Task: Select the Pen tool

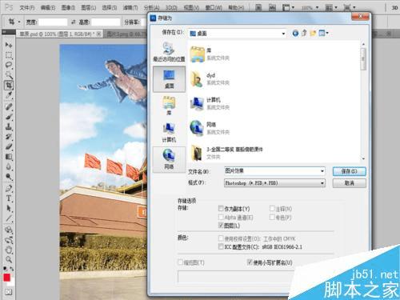Action: [9, 188]
